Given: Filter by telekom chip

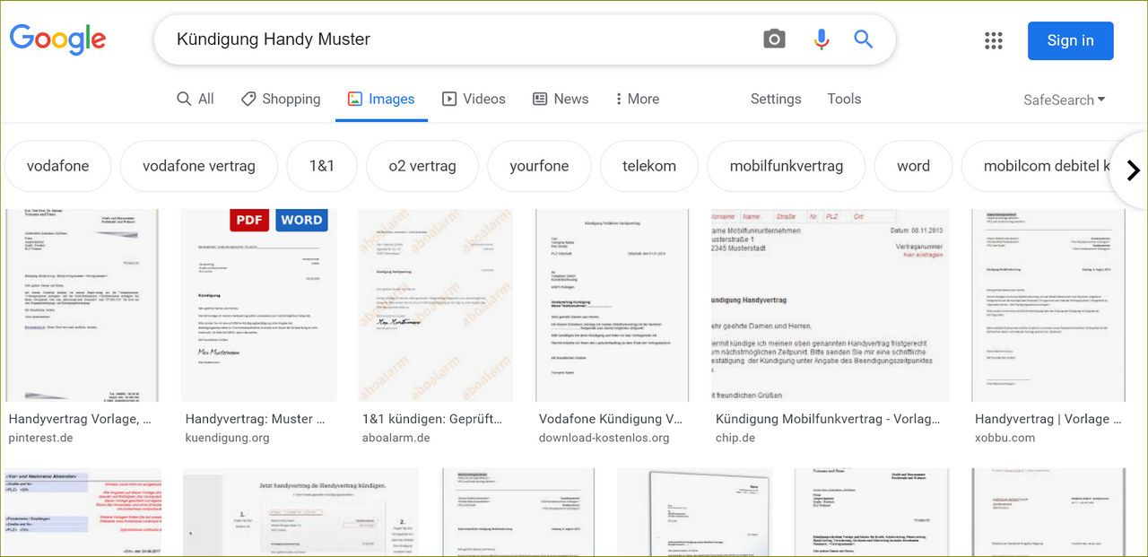Looking at the screenshot, I should (x=649, y=166).
